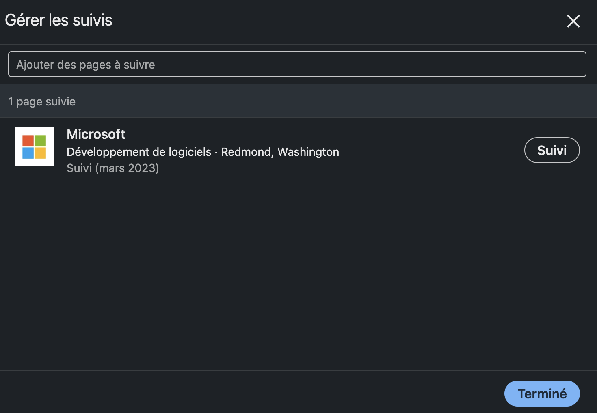This screenshot has height=413, width=597.
Task: Focus the Ajouter des pages à suivre field
Action: click(297, 64)
